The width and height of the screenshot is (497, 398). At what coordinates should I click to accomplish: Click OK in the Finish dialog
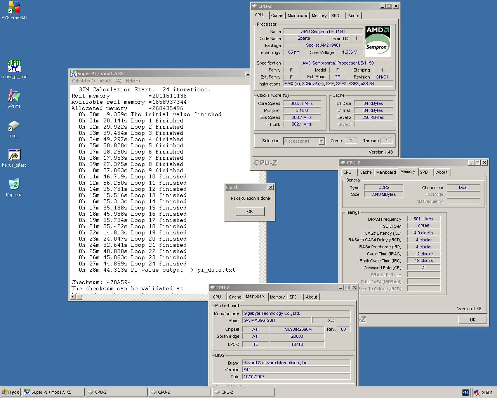tap(250, 211)
